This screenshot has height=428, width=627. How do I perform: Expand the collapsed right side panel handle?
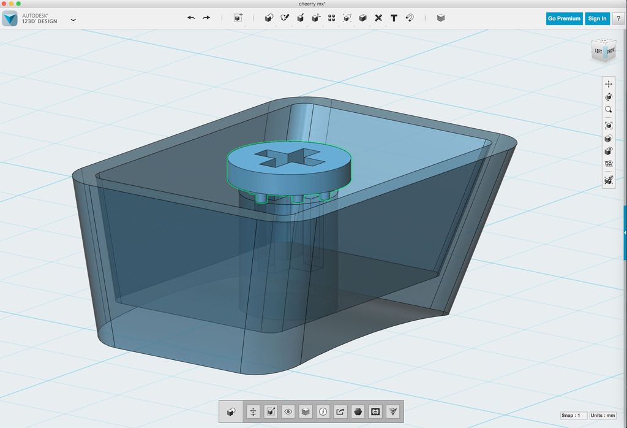coord(625,232)
